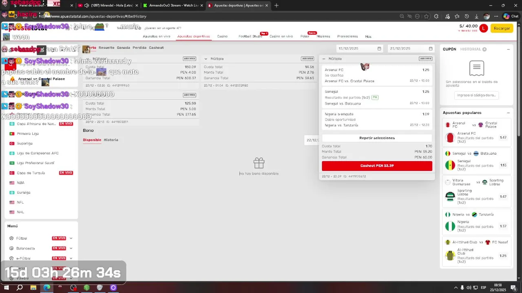Click taskbar volume speaker icon
Image resolution: width=522 pixels, height=293 pixels.
click(469, 288)
